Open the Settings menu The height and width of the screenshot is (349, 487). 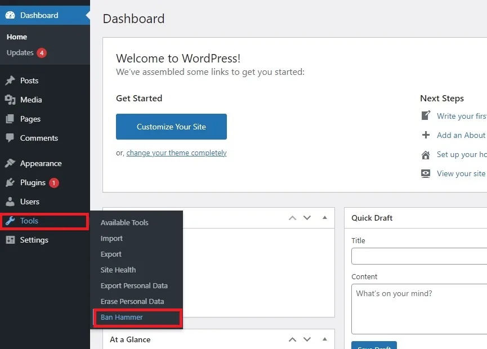pos(45,240)
